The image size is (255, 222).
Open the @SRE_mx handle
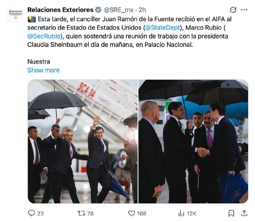(x=119, y=10)
